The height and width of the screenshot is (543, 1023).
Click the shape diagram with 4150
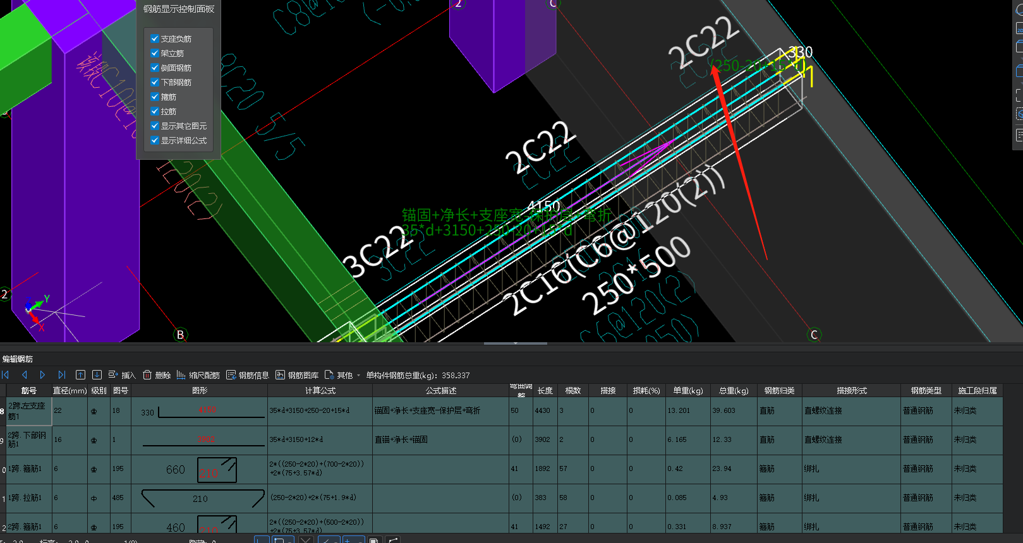pyautogui.click(x=199, y=411)
